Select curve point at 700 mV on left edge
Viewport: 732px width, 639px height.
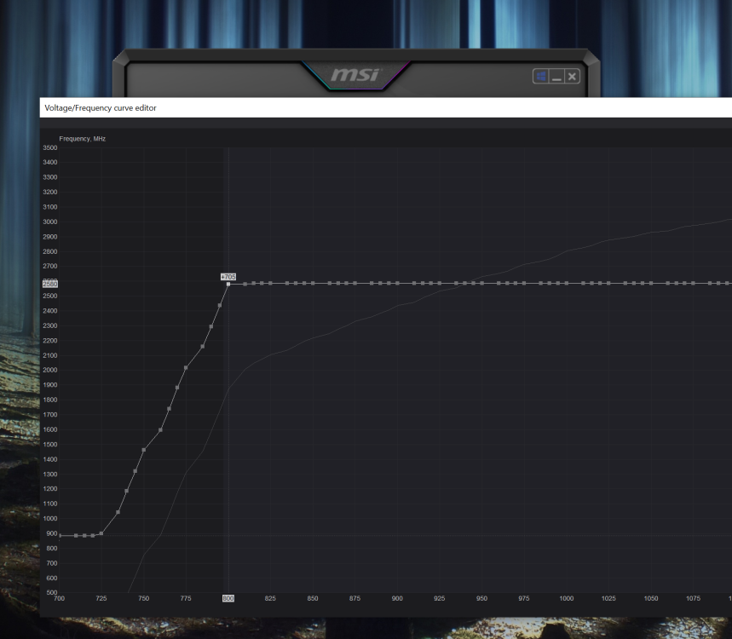tap(60, 535)
